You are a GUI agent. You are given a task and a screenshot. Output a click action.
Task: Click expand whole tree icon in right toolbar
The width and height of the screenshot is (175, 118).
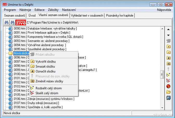[x=168, y=75]
